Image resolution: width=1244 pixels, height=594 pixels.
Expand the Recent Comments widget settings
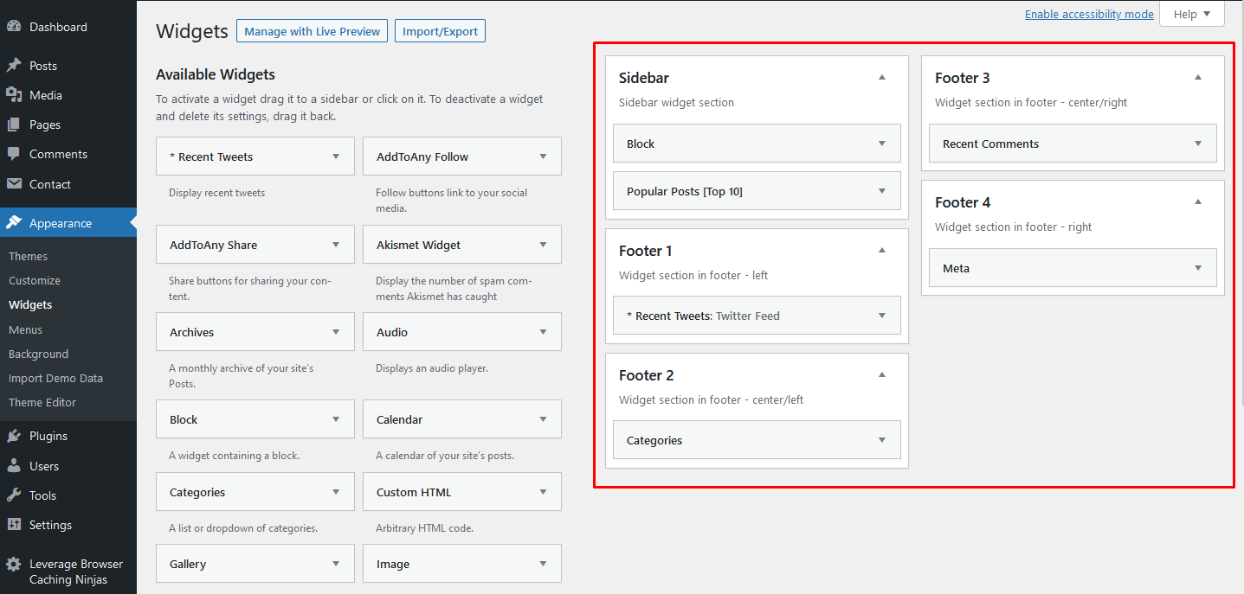click(x=1198, y=144)
